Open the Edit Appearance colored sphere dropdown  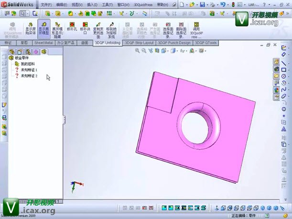coord(193,51)
